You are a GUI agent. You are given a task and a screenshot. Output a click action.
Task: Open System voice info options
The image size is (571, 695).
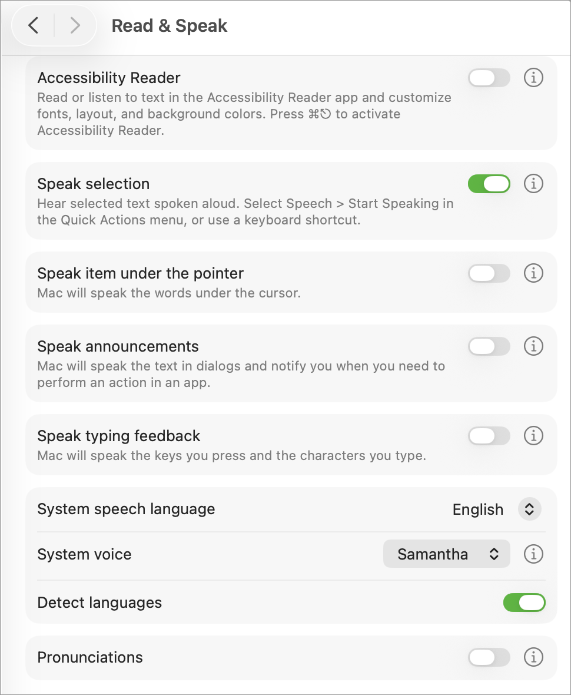click(533, 554)
